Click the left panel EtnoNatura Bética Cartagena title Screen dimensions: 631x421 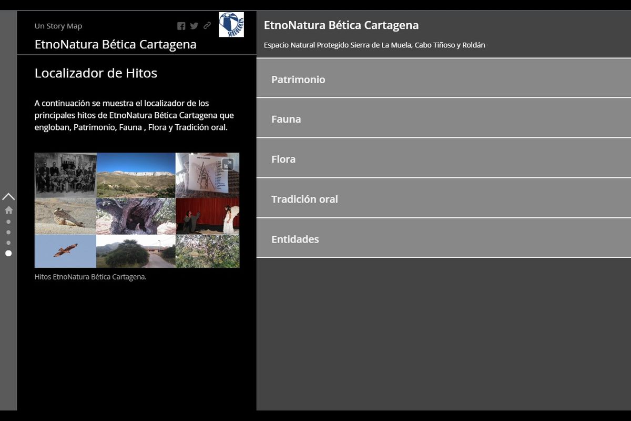pyautogui.click(x=115, y=44)
